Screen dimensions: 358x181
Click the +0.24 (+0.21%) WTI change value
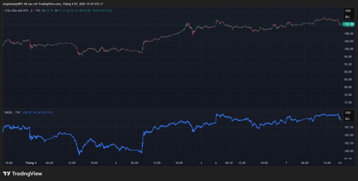tap(101, 10)
